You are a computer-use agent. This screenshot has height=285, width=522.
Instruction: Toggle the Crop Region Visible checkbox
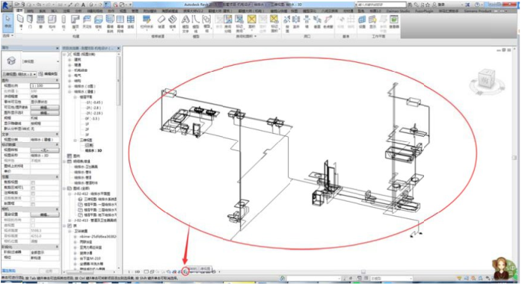click(x=33, y=188)
